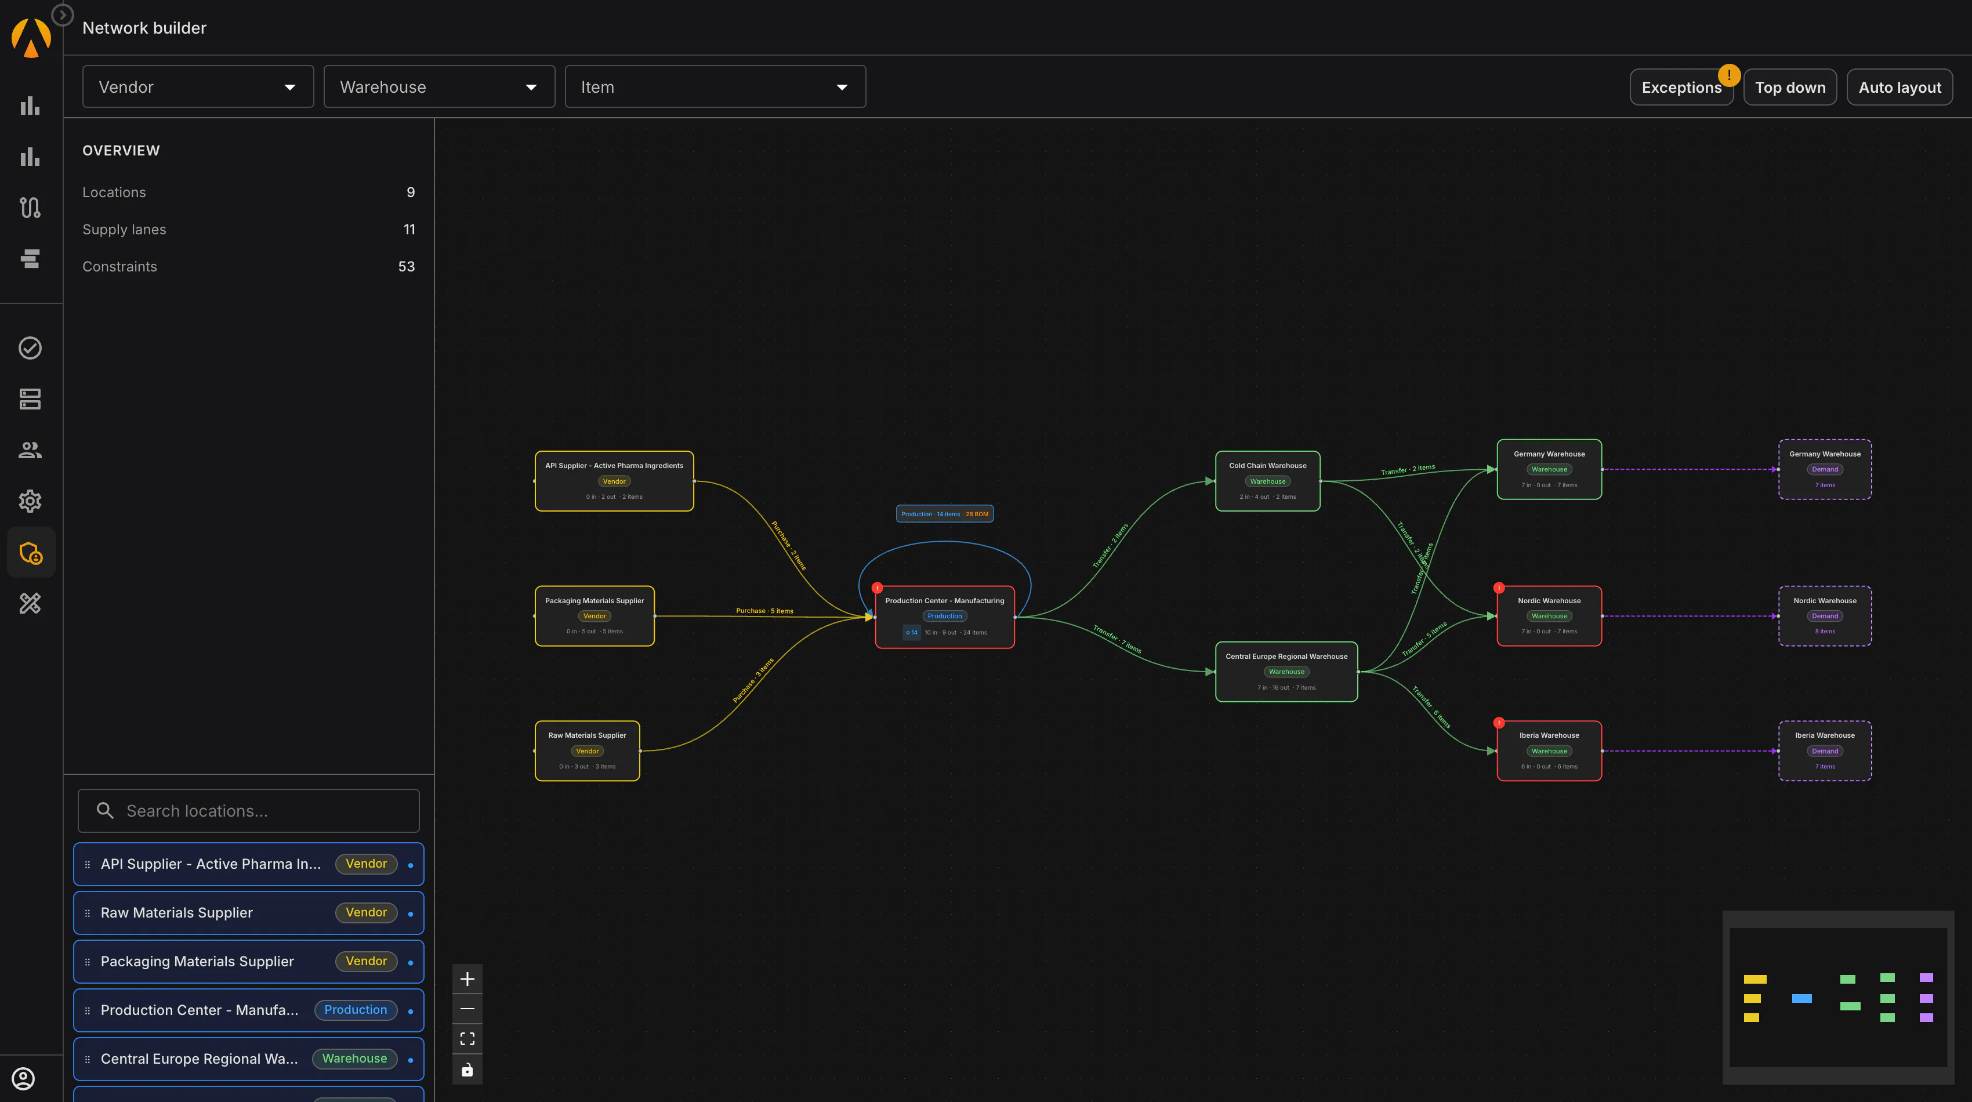Click red alert on Production Center node
Screen dimensions: 1972x1102
click(x=878, y=588)
